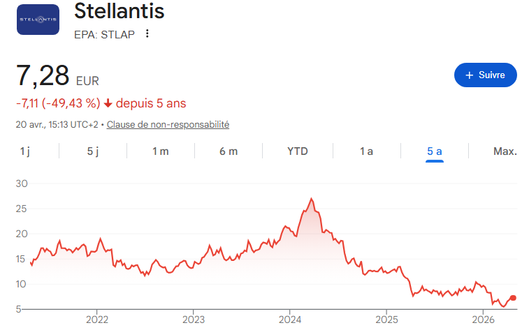Open Clause de non-responsabilité link
This screenshot has width=529, height=330.
[168, 125]
